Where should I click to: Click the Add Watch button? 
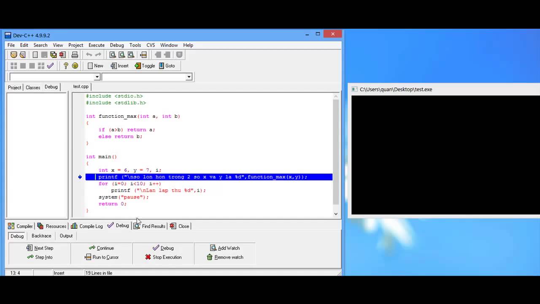coord(225,248)
